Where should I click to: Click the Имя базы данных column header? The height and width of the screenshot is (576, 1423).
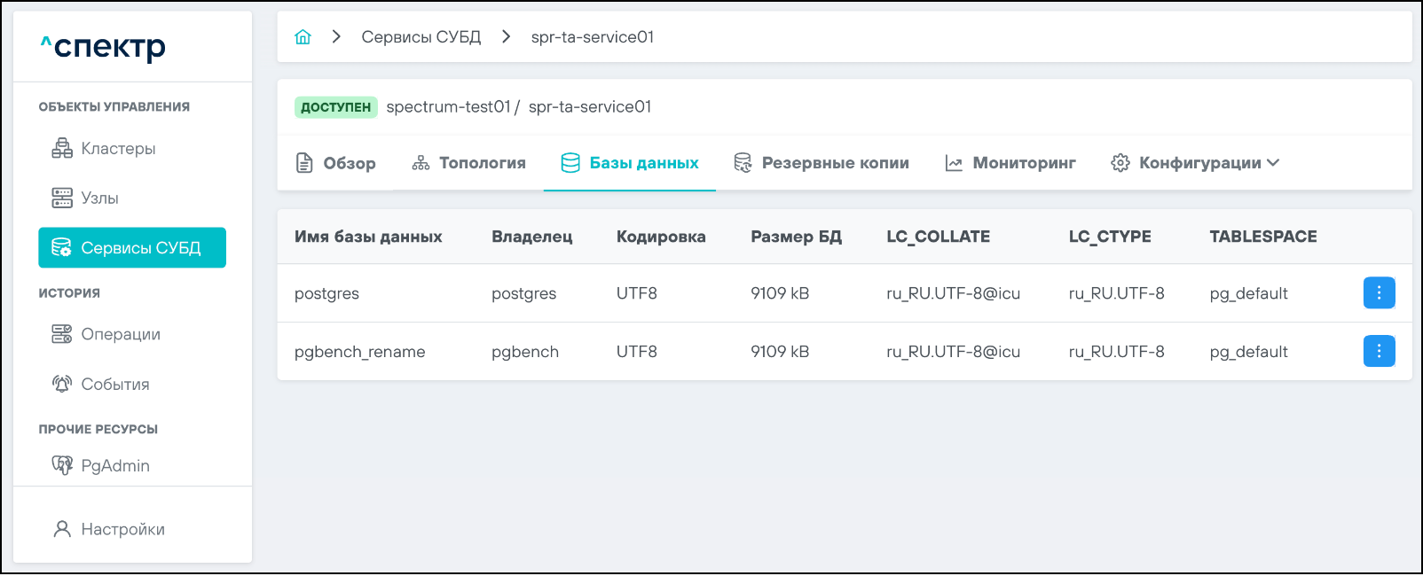click(368, 237)
